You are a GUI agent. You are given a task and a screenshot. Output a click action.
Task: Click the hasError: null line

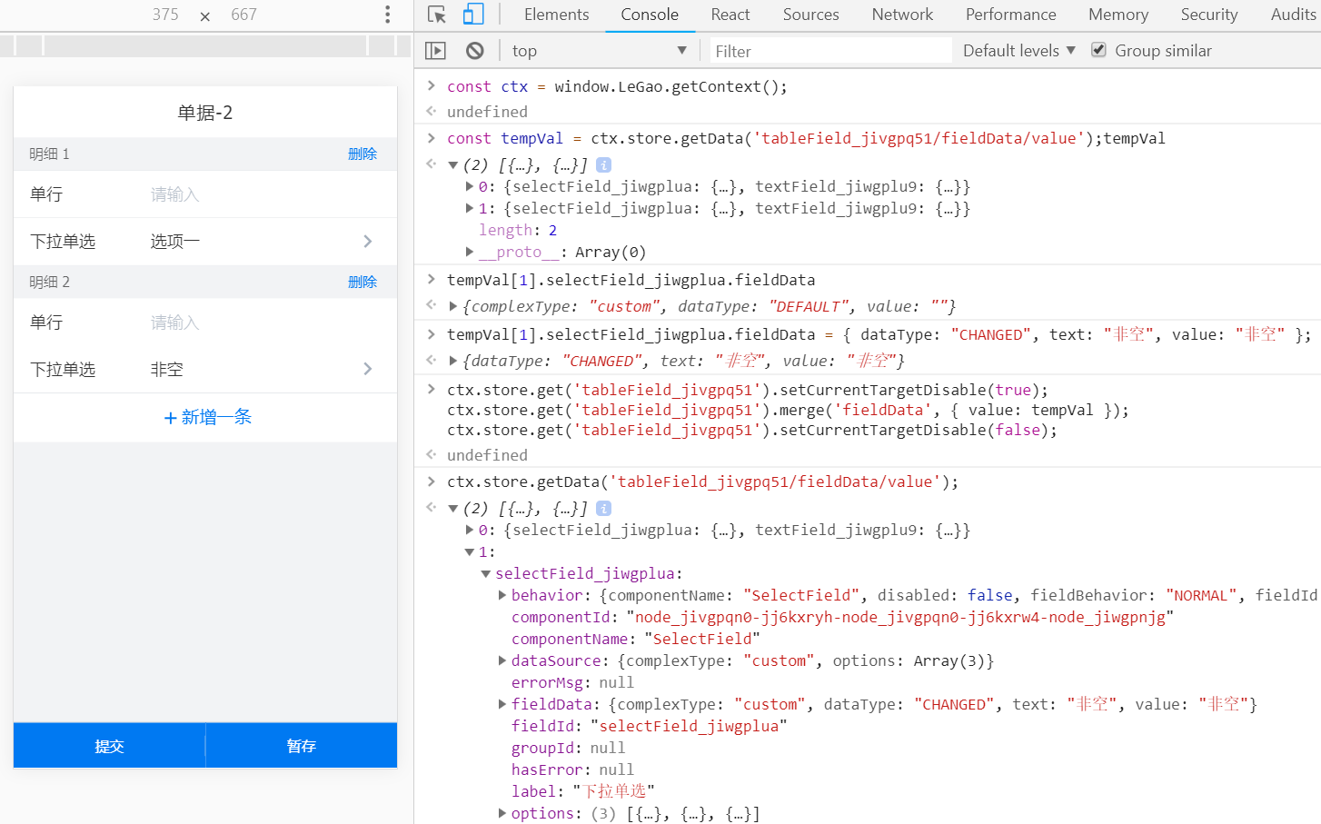572,769
